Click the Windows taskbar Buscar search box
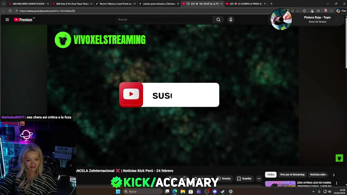The image size is (347, 195). pos(143,191)
